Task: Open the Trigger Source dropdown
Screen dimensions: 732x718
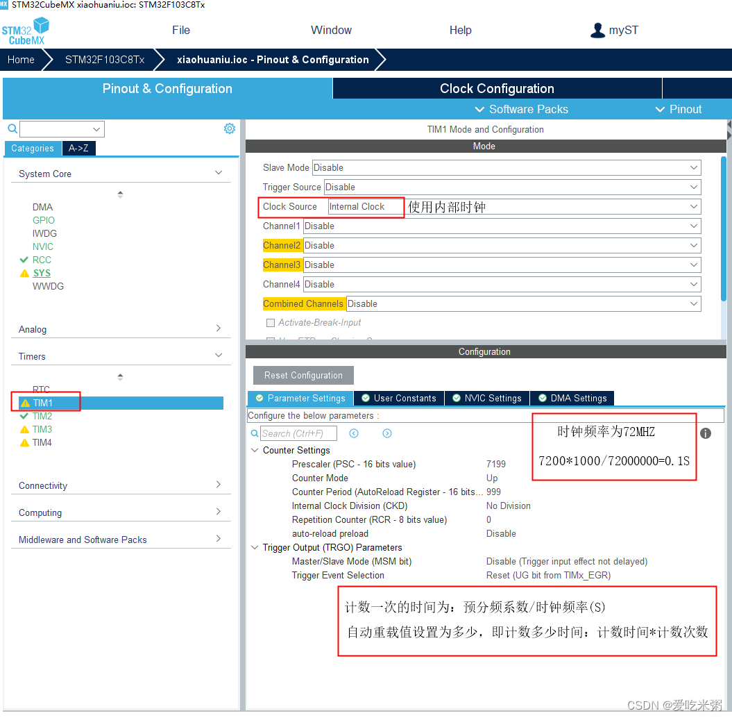Action: pyautogui.click(x=513, y=187)
